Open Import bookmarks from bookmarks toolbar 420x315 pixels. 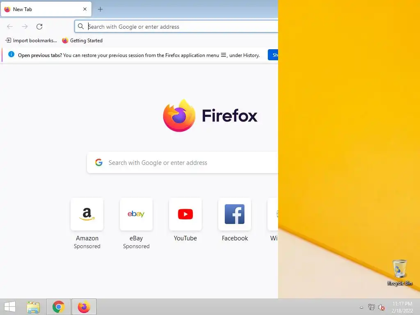(31, 41)
